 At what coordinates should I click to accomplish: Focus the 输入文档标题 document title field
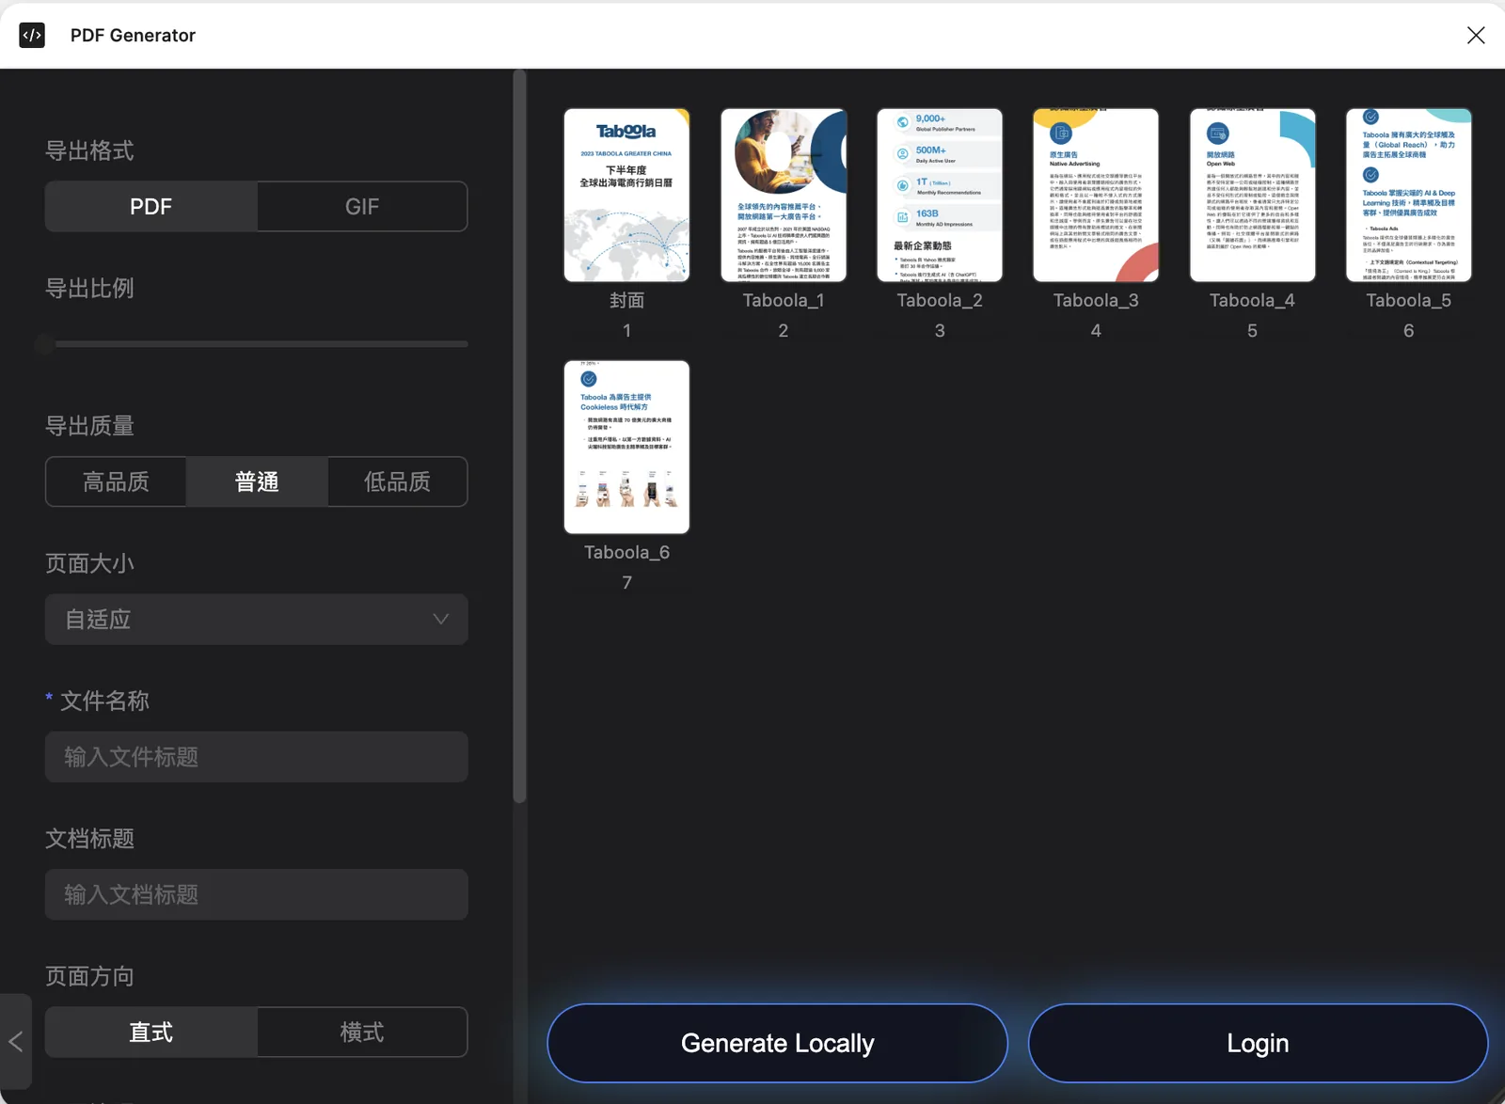click(257, 894)
